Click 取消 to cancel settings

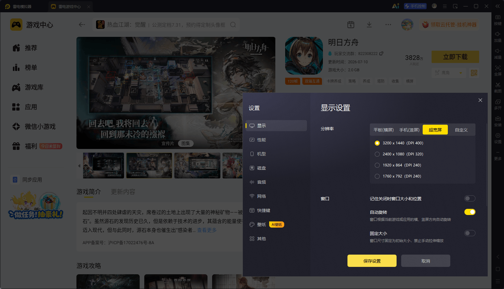click(426, 261)
